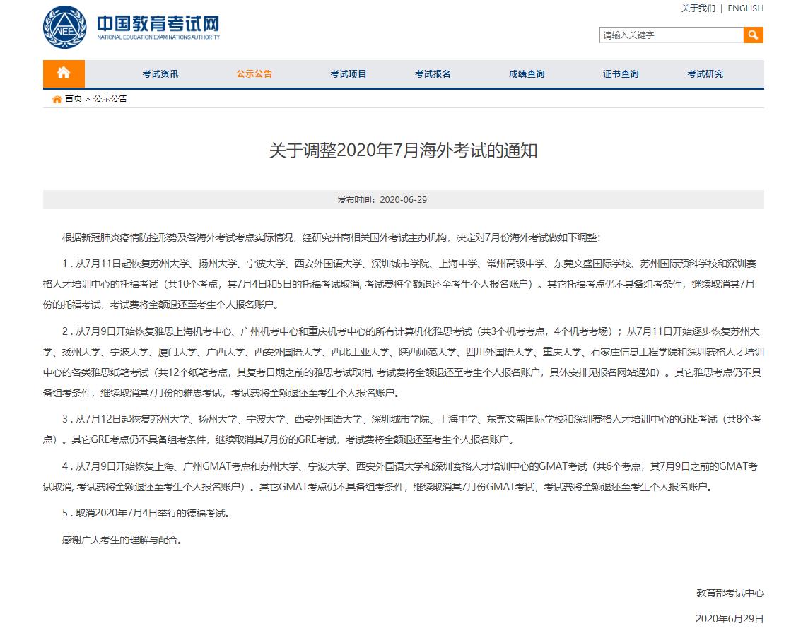Click the 中国教育考试网 site name banner
This screenshot has height=638, width=808.
pyautogui.click(x=158, y=27)
